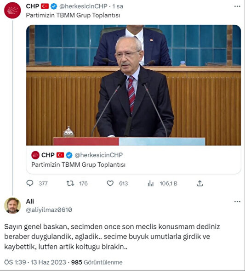This screenshot has height=271, width=245.
Task: Like the CHP tweet via heart icon
Action: coord(110,183)
